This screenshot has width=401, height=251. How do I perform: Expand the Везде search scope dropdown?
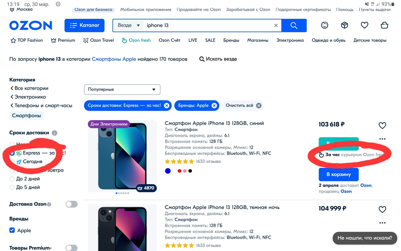(128, 25)
